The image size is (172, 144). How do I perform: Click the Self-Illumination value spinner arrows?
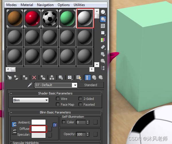[87, 122]
